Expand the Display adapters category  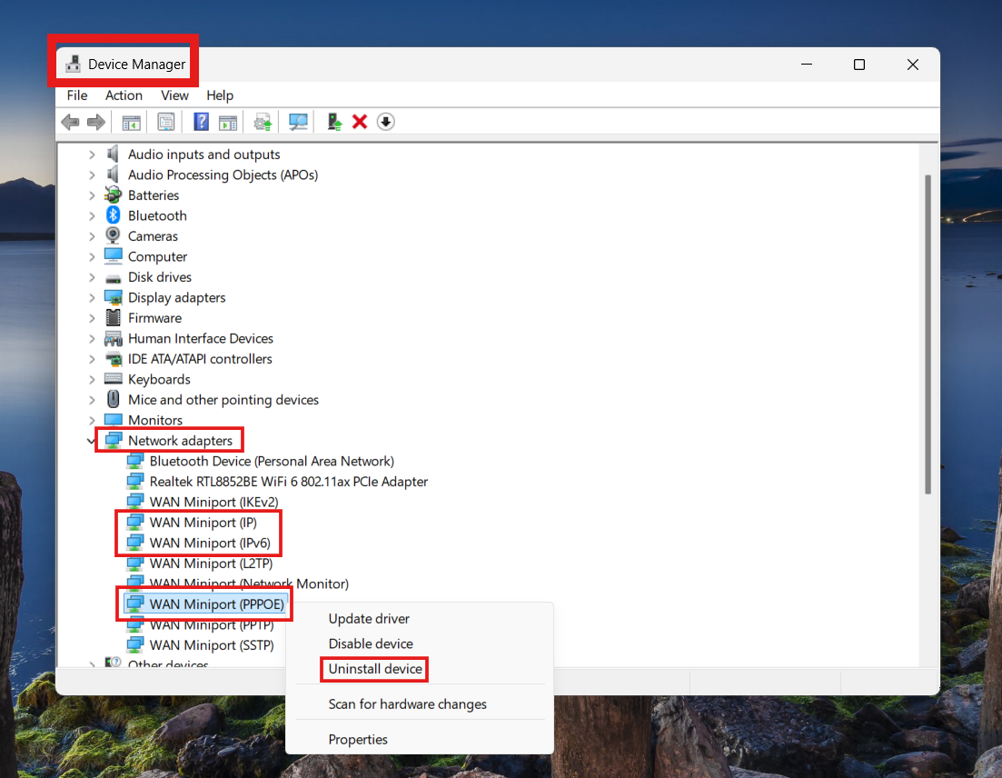pyautogui.click(x=91, y=297)
